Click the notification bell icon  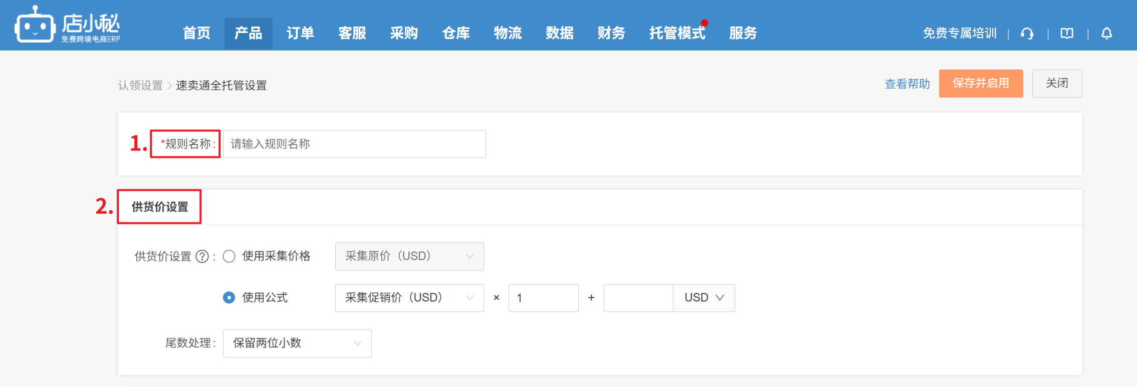pyautogui.click(x=1106, y=33)
